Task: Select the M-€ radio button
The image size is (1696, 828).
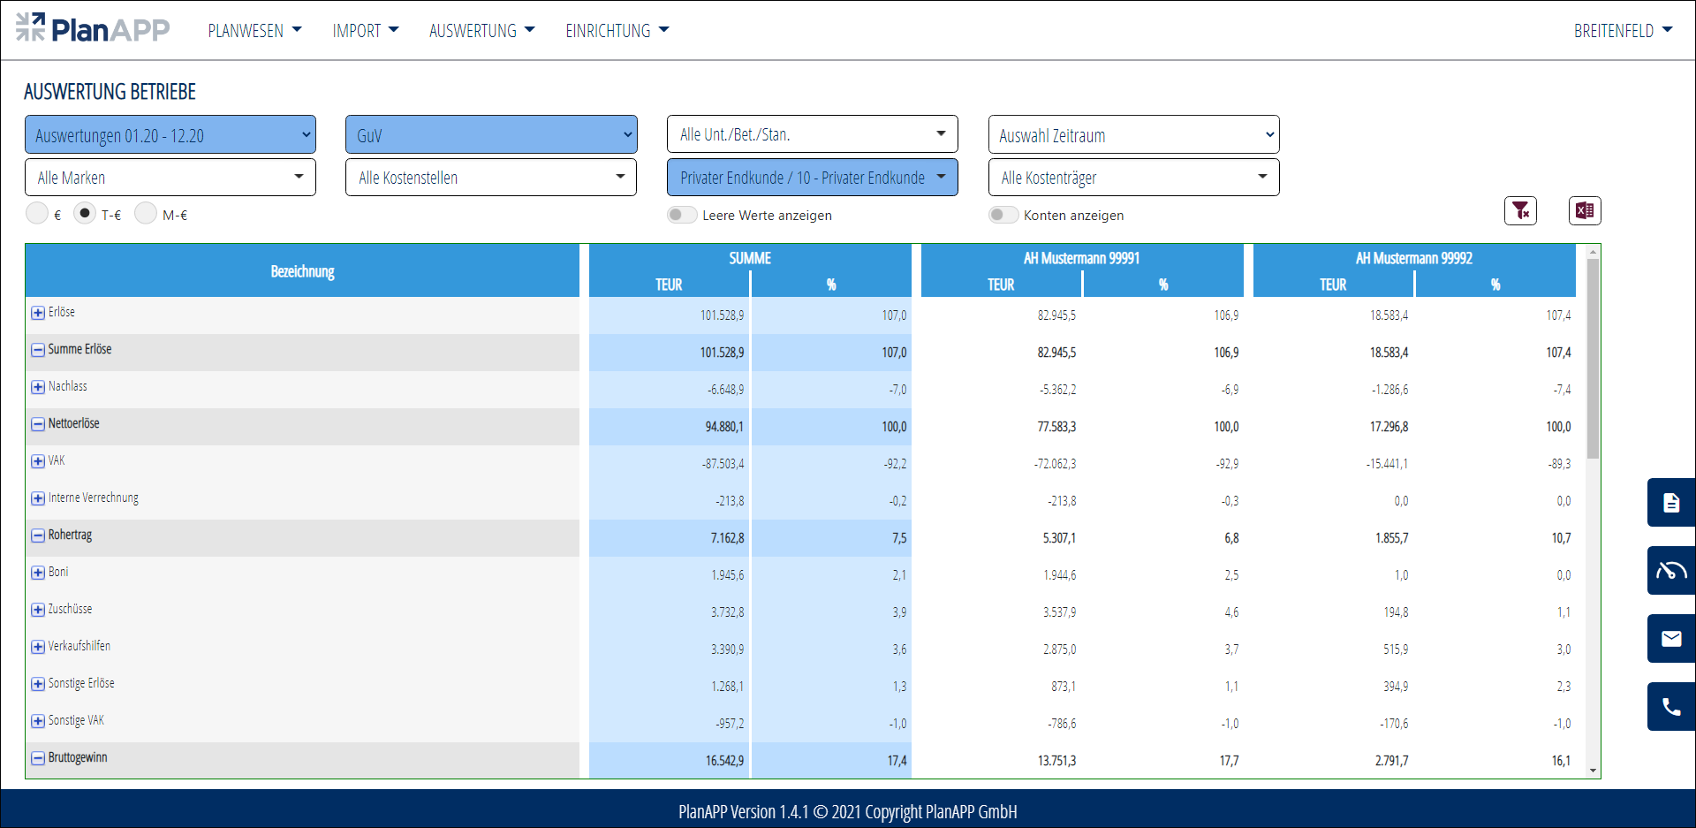Action: coord(146,214)
